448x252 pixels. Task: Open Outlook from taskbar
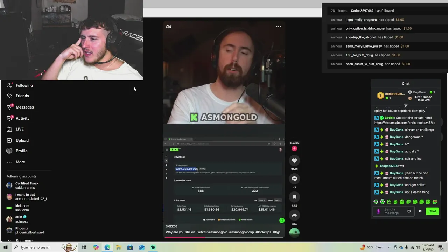coord(141,247)
